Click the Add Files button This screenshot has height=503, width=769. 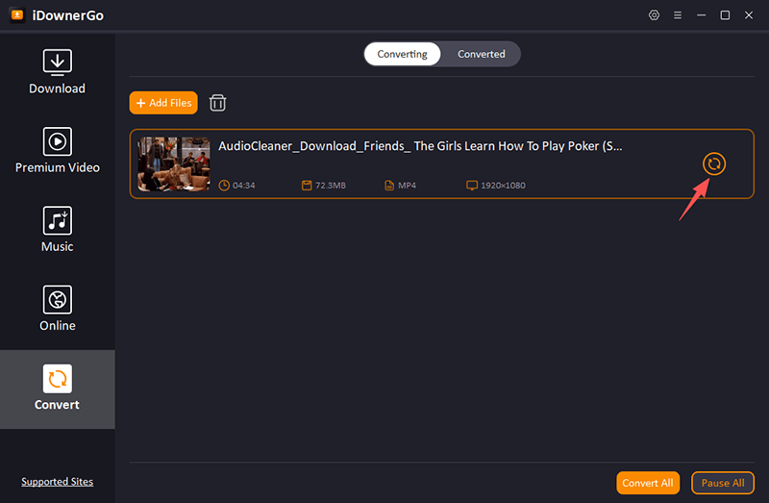point(163,103)
